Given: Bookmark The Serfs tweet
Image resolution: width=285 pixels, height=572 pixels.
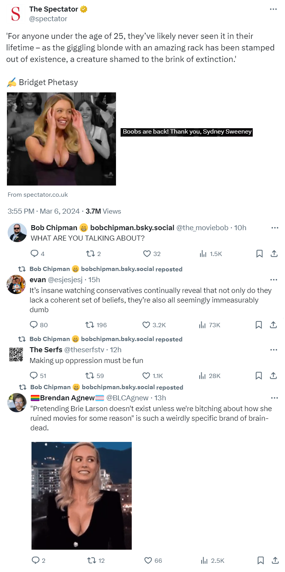Looking at the screenshot, I should click(259, 375).
